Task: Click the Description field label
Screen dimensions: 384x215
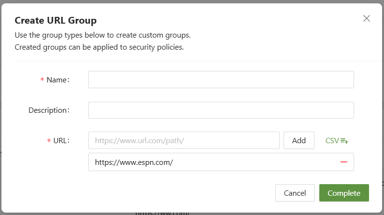Action: [x=49, y=110]
